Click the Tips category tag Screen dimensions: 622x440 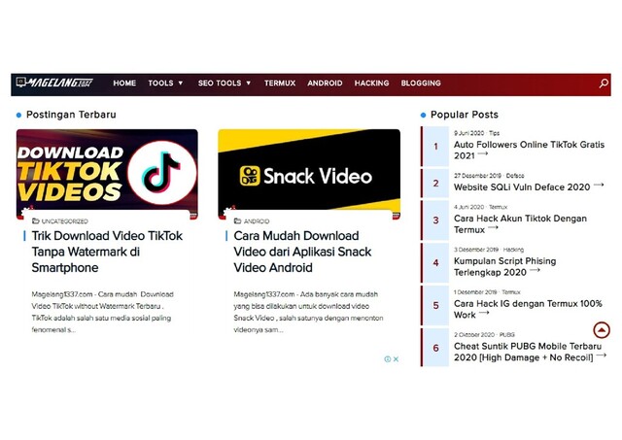495,133
